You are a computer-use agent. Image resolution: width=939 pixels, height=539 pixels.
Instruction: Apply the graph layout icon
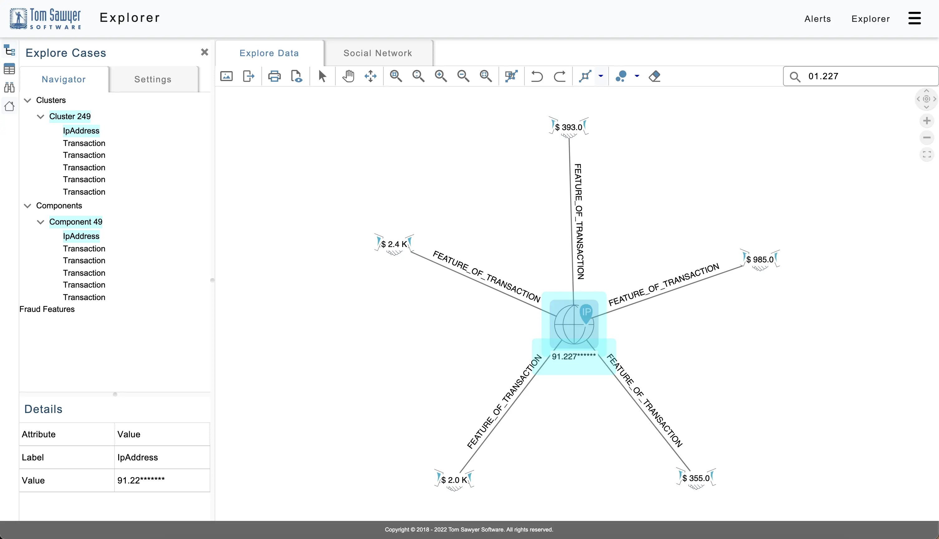coord(585,76)
